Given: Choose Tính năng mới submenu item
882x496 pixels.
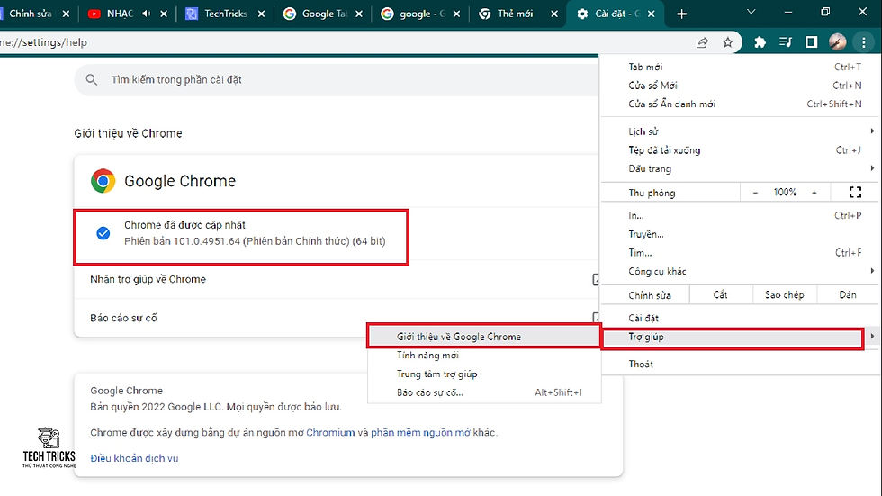Looking at the screenshot, I should point(484,356).
